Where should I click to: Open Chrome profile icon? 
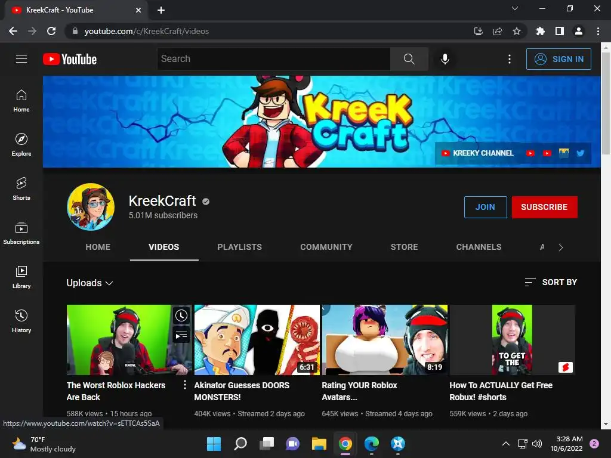click(x=579, y=31)
